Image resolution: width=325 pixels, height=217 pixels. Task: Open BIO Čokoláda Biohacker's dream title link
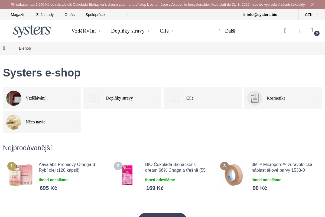(175, 167)
